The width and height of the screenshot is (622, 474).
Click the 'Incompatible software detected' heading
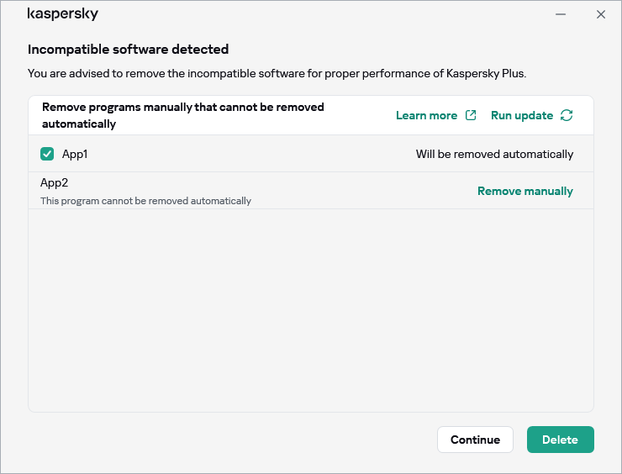[128, 50]
